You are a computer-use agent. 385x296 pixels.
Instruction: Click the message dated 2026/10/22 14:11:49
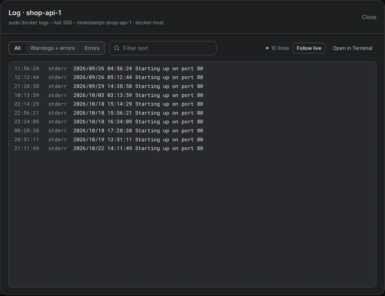point(138,148)
